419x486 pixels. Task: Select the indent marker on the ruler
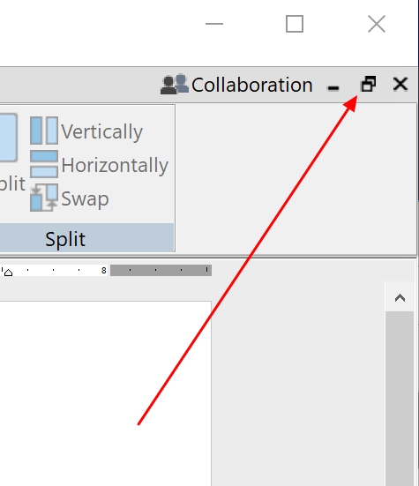[8, 273]
